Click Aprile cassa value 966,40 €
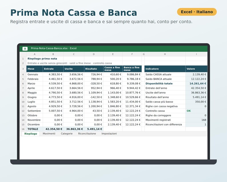Image resolution: width=227 pixels, height=182 pixels. tap(113, 88)
